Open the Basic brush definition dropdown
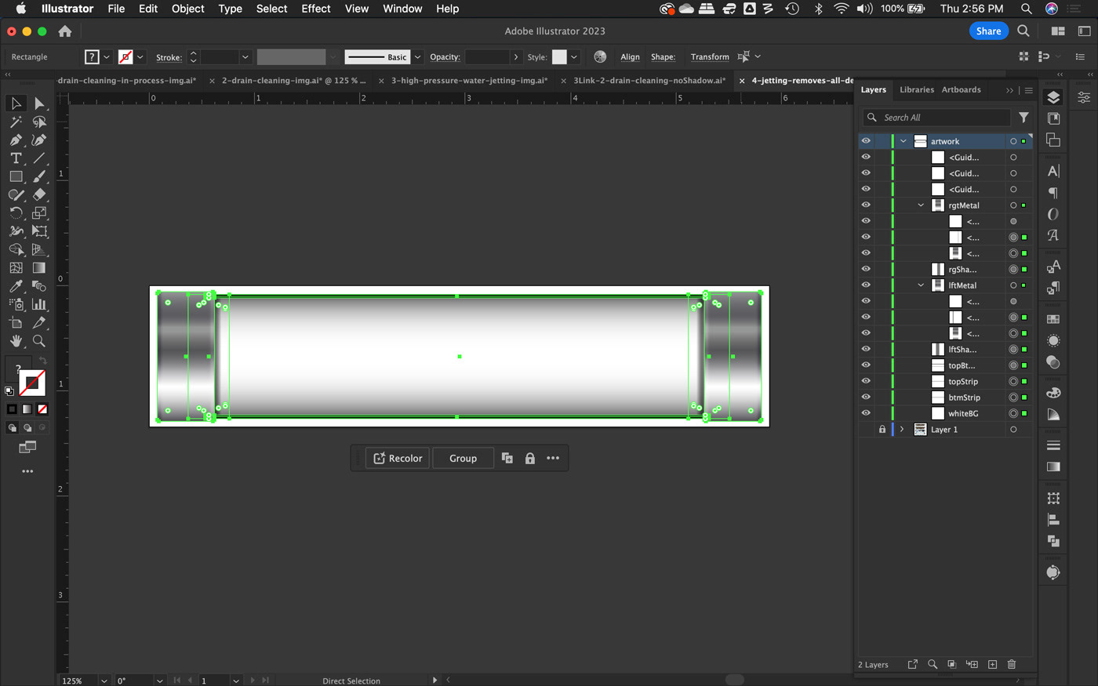Viewport: 1098px width, 686px height. (x=418, y=56)
